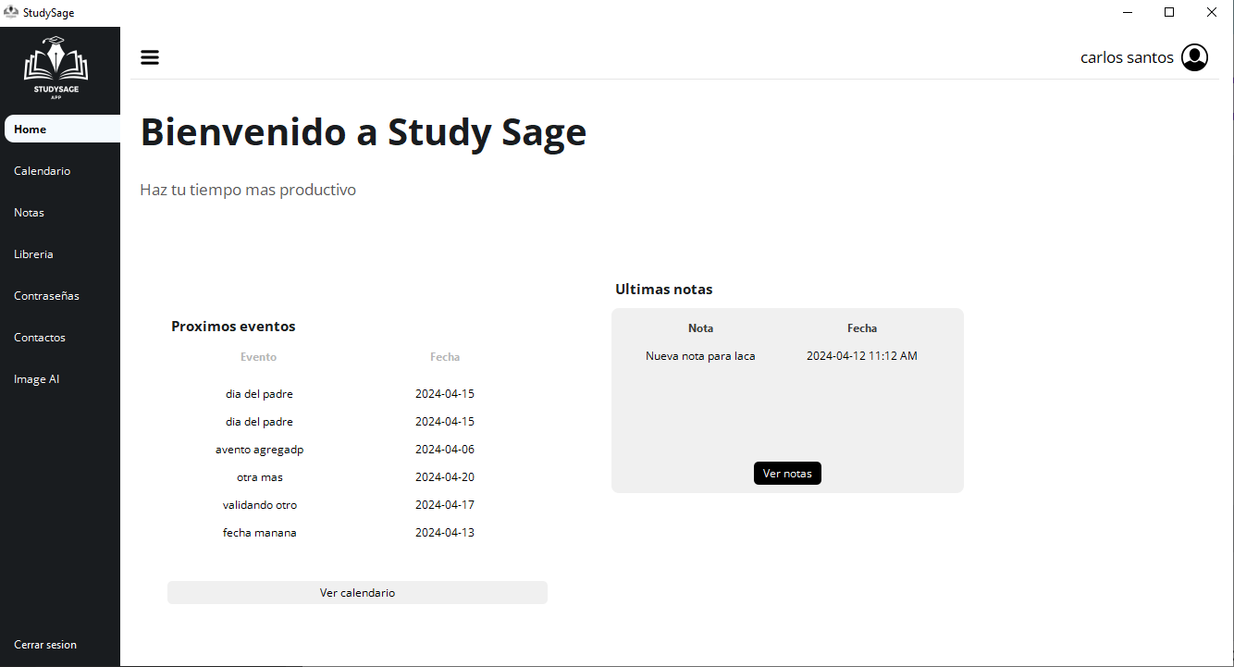
Task: Select the Home tab in the sidebar
Action: [29, 129]
